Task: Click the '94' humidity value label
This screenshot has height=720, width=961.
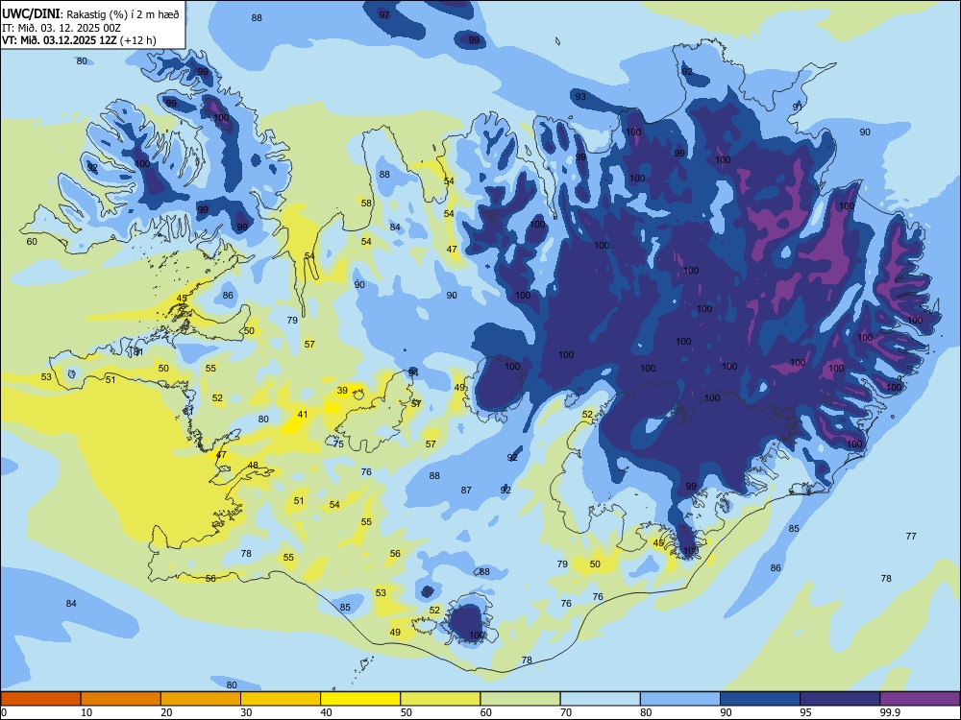Action: point(413,372)
